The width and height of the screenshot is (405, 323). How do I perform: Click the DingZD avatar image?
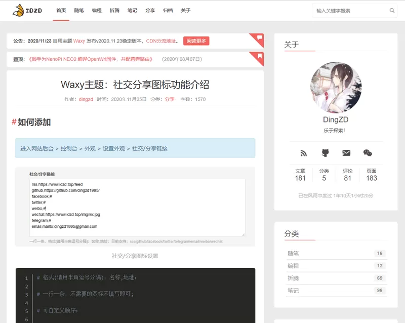[336, 88]
